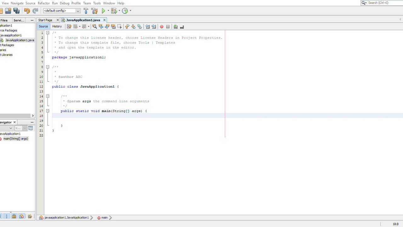The height and width of the screenshot is (227, 403).
Task: Switch to the Files panel tab
Action: pyautogui.click(x=4, y=20)
